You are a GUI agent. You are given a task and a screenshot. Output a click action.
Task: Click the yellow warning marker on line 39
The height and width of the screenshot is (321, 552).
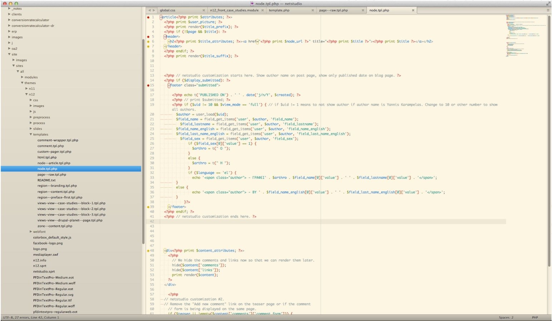pos(148,207)
